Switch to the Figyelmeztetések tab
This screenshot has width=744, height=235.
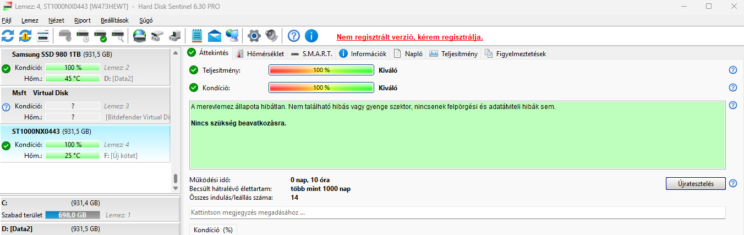tap(515, 53)
